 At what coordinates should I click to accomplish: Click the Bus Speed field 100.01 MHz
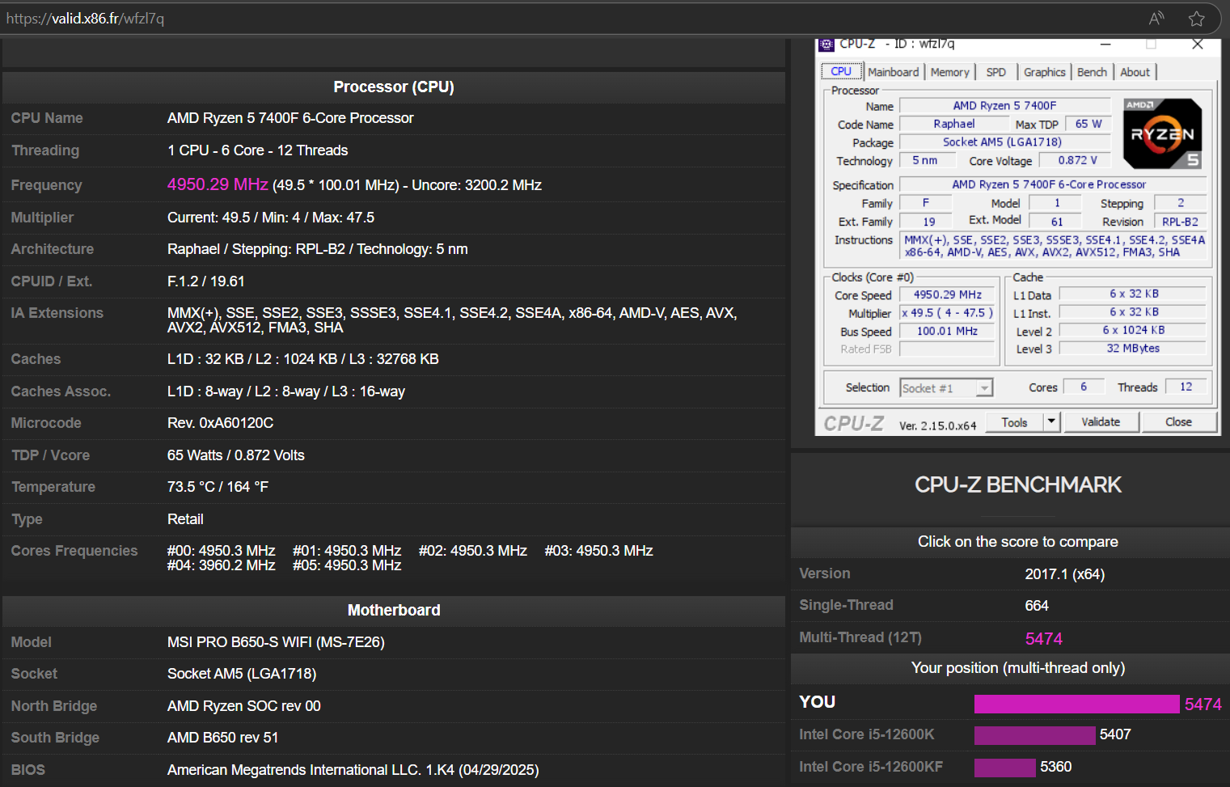pyautogui.click(x=948, y=332)
